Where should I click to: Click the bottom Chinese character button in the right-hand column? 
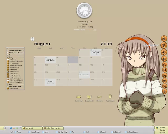(x=164, y=91)
